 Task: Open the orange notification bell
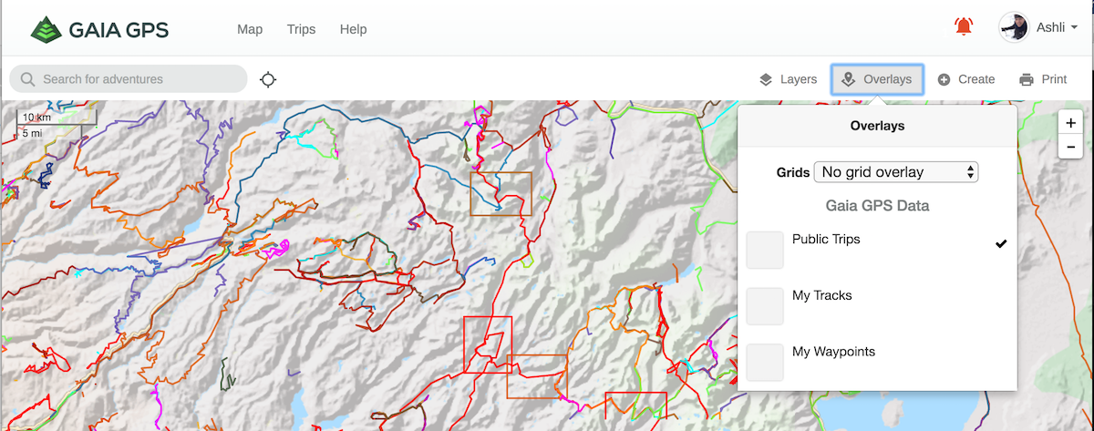pyautogui.click(x=964, y=27)
